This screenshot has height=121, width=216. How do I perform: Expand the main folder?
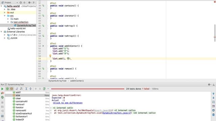pyautogui.click(x=8, y=19)
